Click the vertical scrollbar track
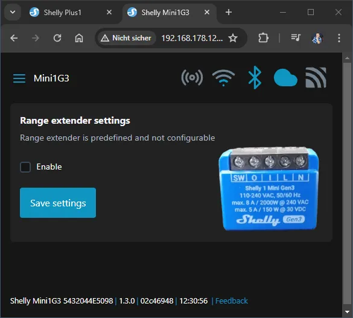 click(x=347, y=183)
